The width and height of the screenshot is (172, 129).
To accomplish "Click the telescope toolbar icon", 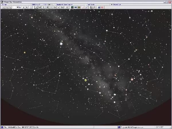I will point(94,7).
